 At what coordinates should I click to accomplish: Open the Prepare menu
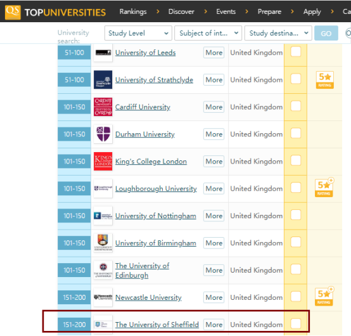269,11
